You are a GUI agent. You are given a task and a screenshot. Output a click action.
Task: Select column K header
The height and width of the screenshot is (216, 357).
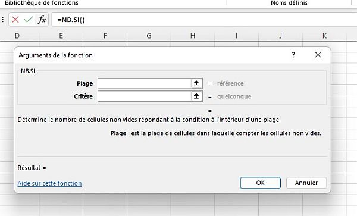point(324,36)
